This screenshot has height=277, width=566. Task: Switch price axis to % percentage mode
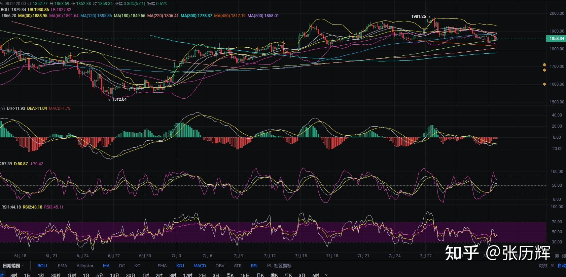[x=553, y=266]
